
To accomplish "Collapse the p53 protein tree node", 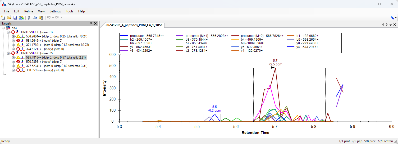I will 3,28.
